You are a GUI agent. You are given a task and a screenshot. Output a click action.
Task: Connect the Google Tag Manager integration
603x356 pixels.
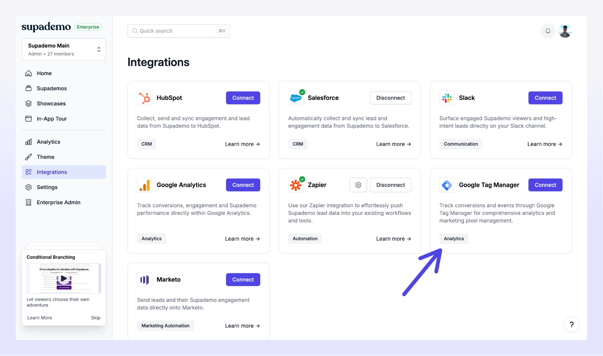pyautogui.click(x=545, y=185)
